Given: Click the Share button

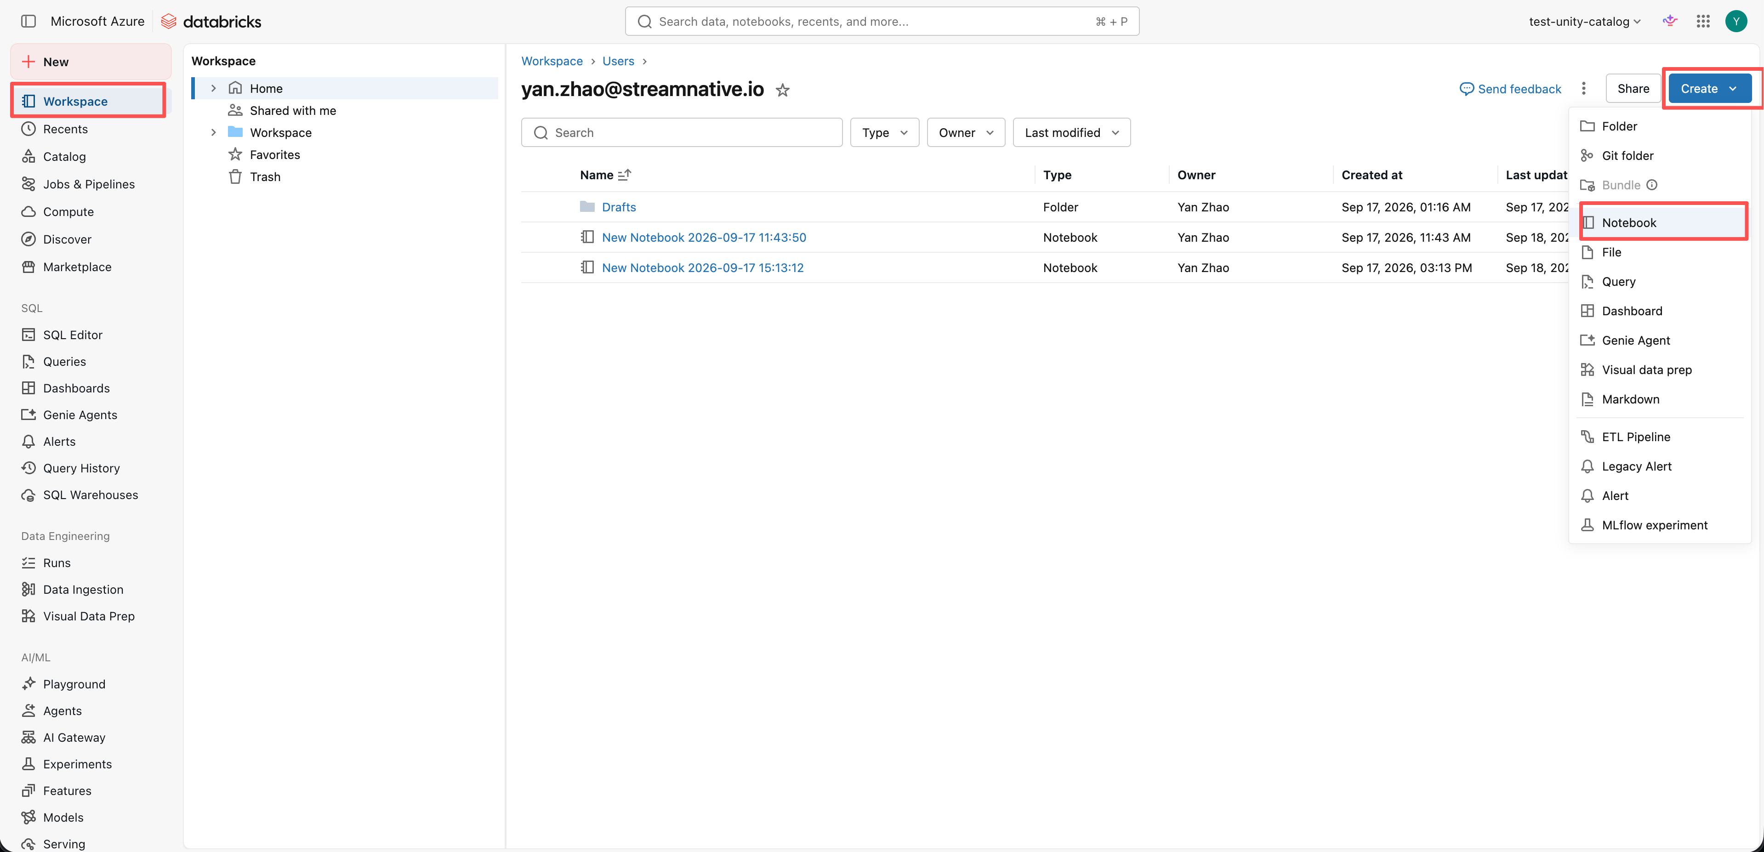Looking at the screenshot, I should point(1633,88).
